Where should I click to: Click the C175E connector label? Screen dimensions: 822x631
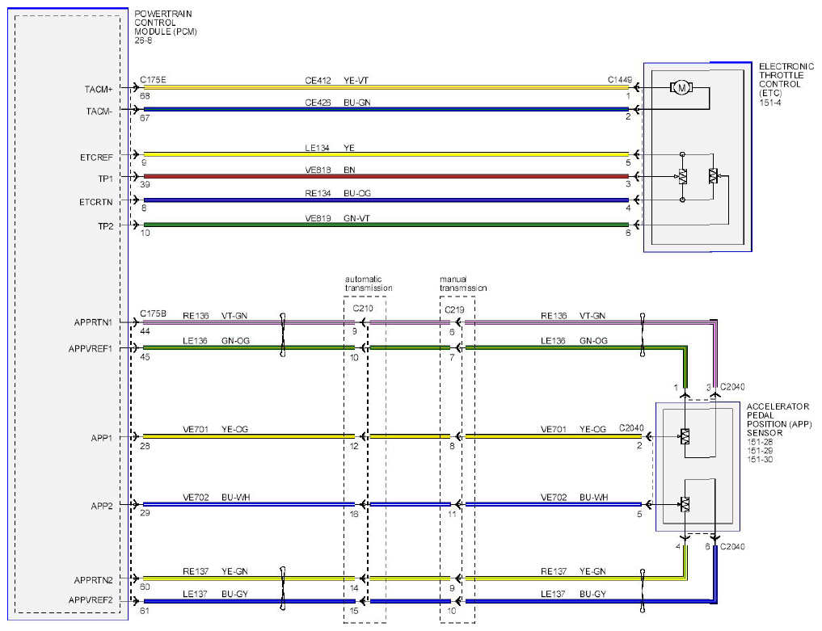coord(153,80)
